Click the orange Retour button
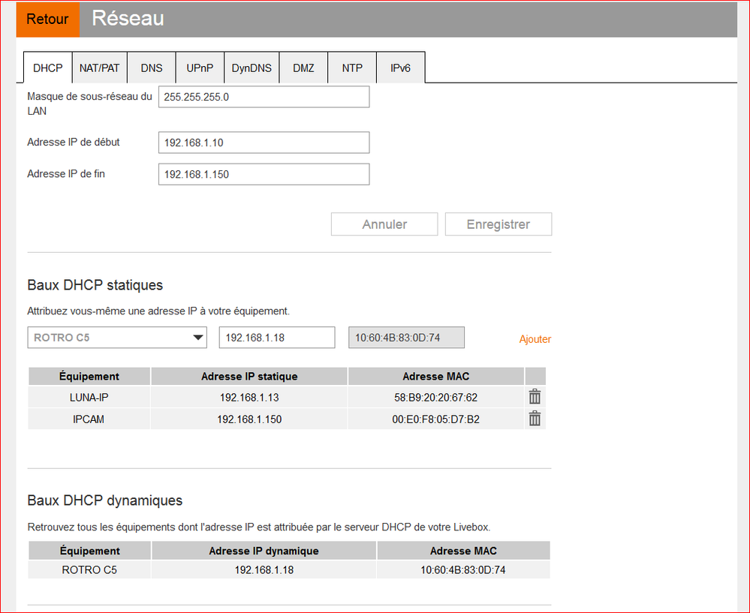The image size is (750, 613). pyautogui.click(x=47, y=19)
